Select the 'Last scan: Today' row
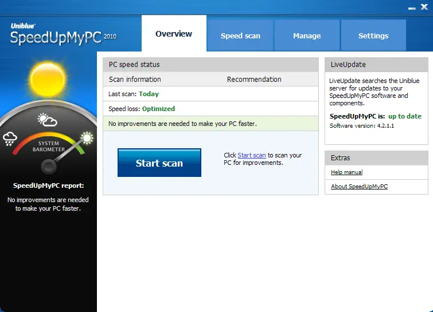Screen dimensions: 433x312 click(210, 94)
